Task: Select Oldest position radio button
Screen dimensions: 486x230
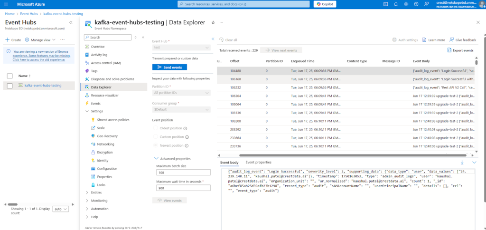Action: coord(155,128)
